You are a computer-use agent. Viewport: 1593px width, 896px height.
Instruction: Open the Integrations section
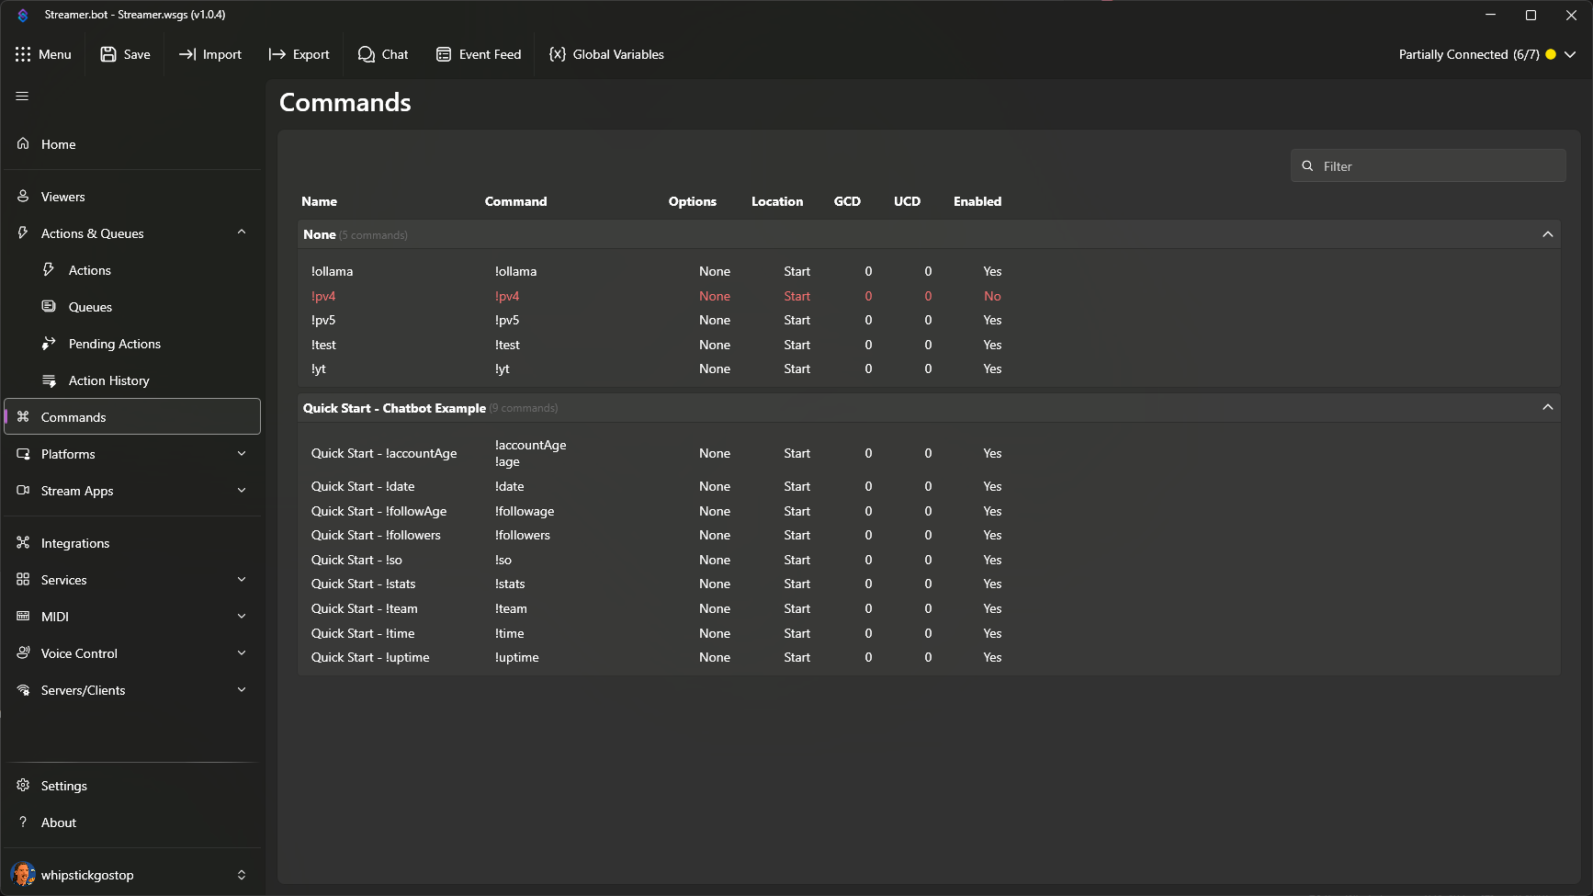(73, 542)
